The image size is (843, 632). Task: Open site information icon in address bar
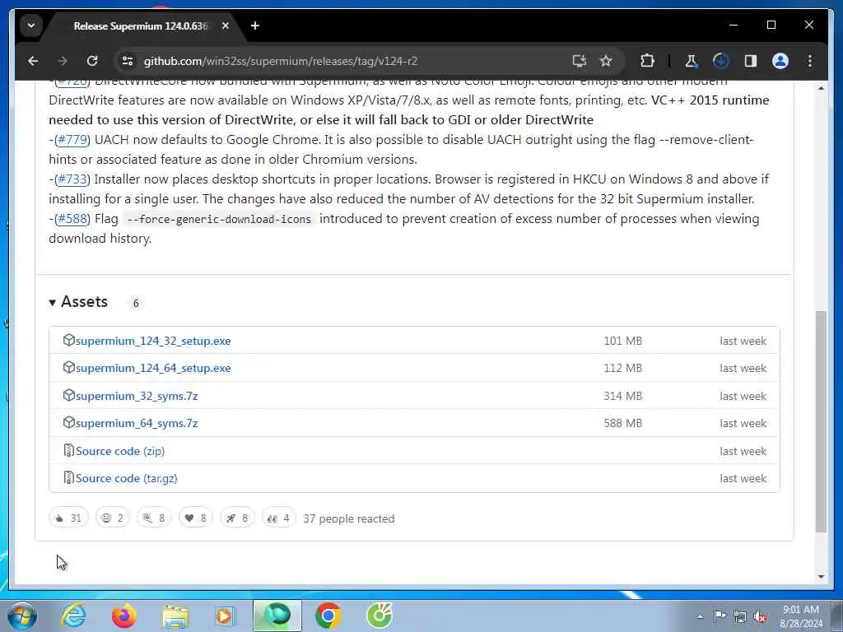coord(128,61)
